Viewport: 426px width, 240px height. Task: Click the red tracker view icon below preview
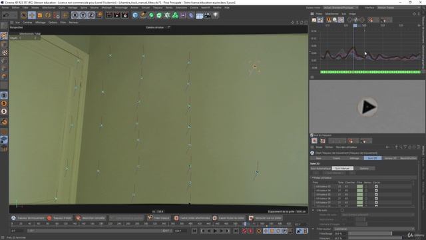click(x=314, y=141)
